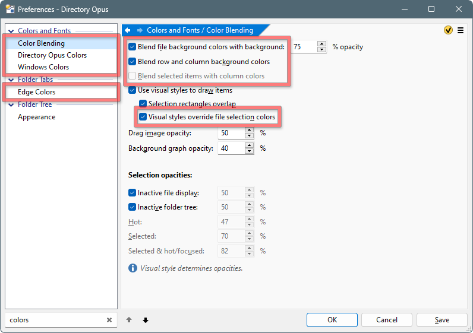The height and width of the screenshot is (333, 473).
Task: Click the Visual style determines opacities note
Action: pos(191,268)
